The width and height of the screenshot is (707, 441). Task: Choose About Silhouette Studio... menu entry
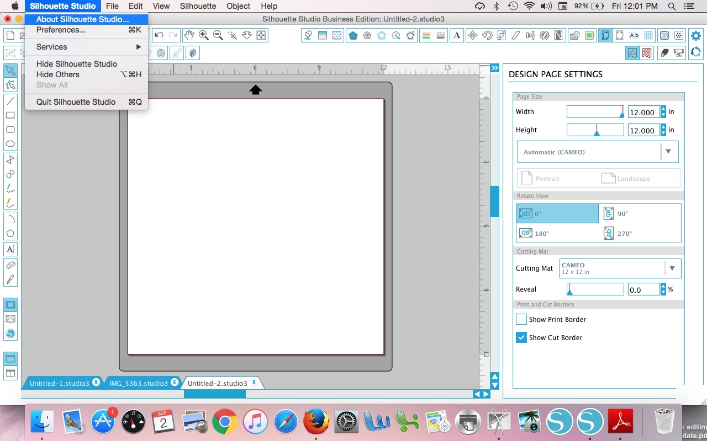pos(86,19)
